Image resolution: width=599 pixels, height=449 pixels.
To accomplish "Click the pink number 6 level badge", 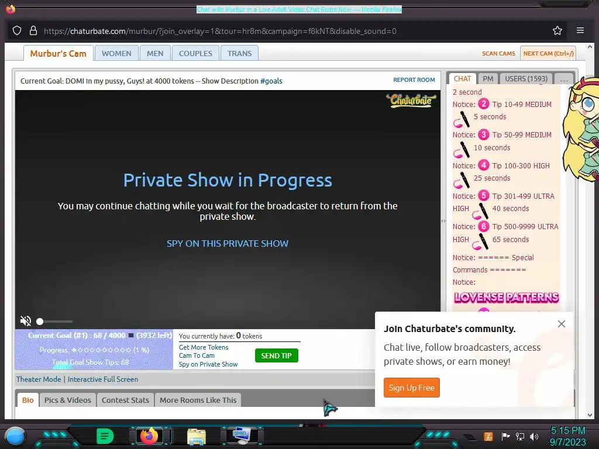I will point(484,226).
